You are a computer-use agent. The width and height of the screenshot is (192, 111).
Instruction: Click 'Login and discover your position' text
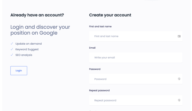point(40,30)
